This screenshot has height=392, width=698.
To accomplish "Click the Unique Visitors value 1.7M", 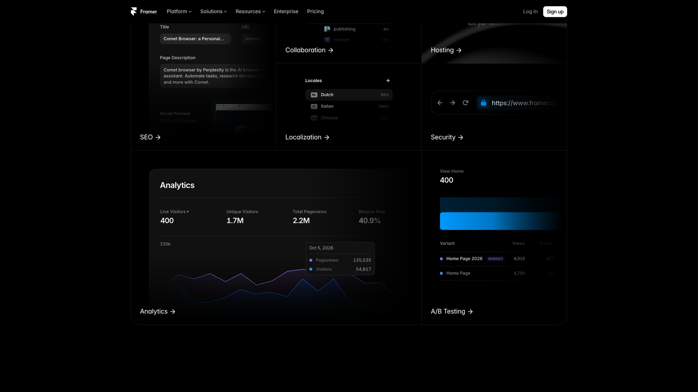I will pos(235,221).
